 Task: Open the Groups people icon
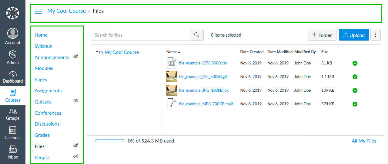click(x=13, y=112)
